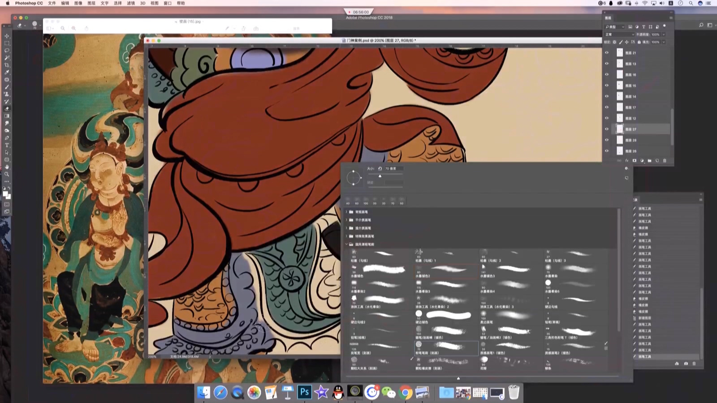717x403 pixels.
Task: Click the brush size slider handle
Action: (x=380, y=176)
